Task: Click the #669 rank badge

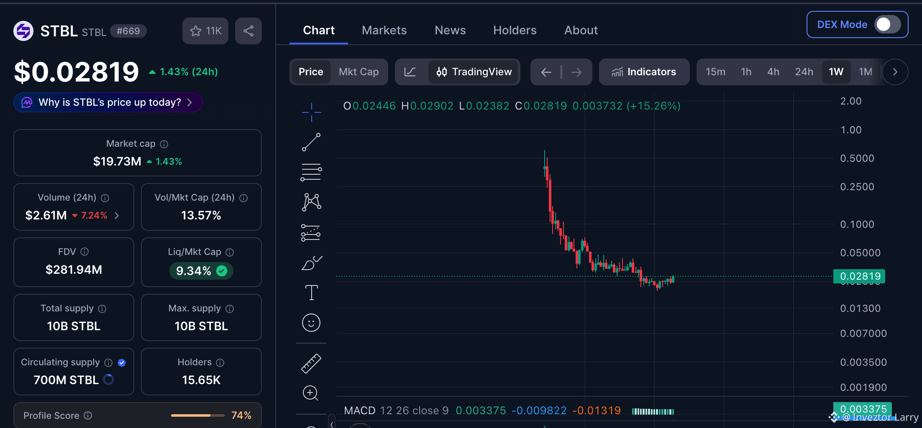Action: [x=128, y=31]
